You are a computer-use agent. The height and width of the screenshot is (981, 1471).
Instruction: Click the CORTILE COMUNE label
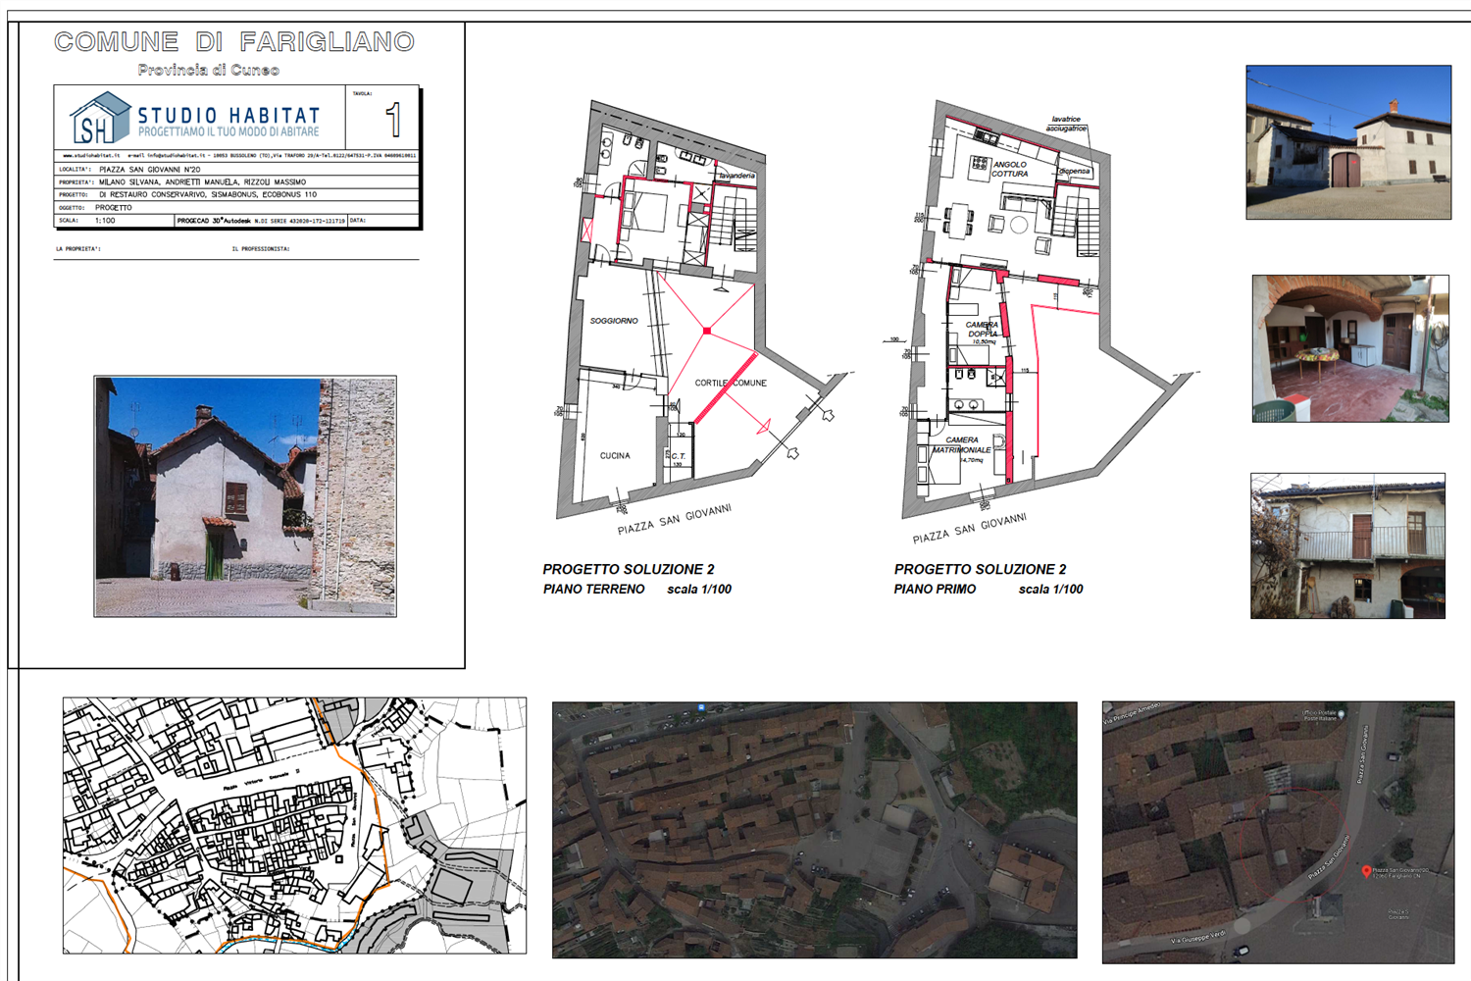pos(731,383)
